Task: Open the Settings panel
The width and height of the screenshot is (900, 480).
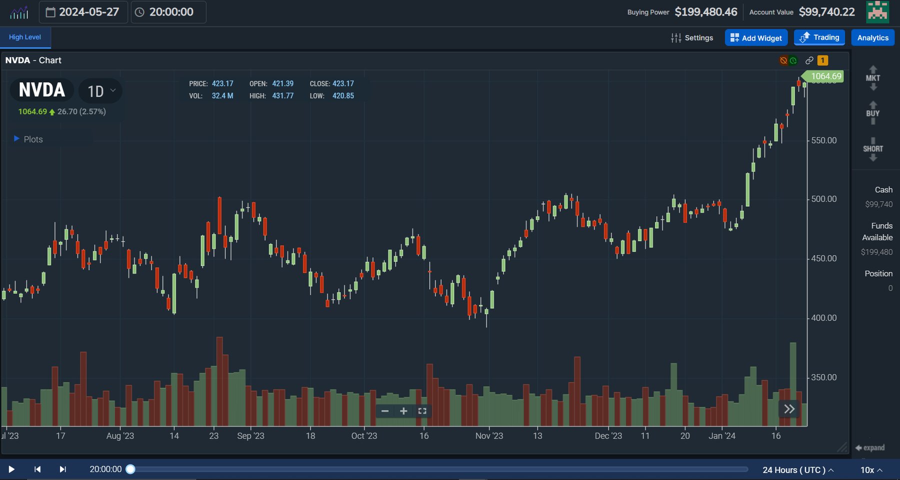Action: (692, 37)
